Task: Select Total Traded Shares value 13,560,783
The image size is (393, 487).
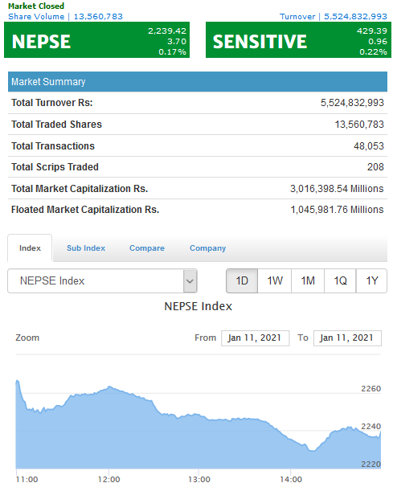Action: pyautogui.click(x=359, y=125)
